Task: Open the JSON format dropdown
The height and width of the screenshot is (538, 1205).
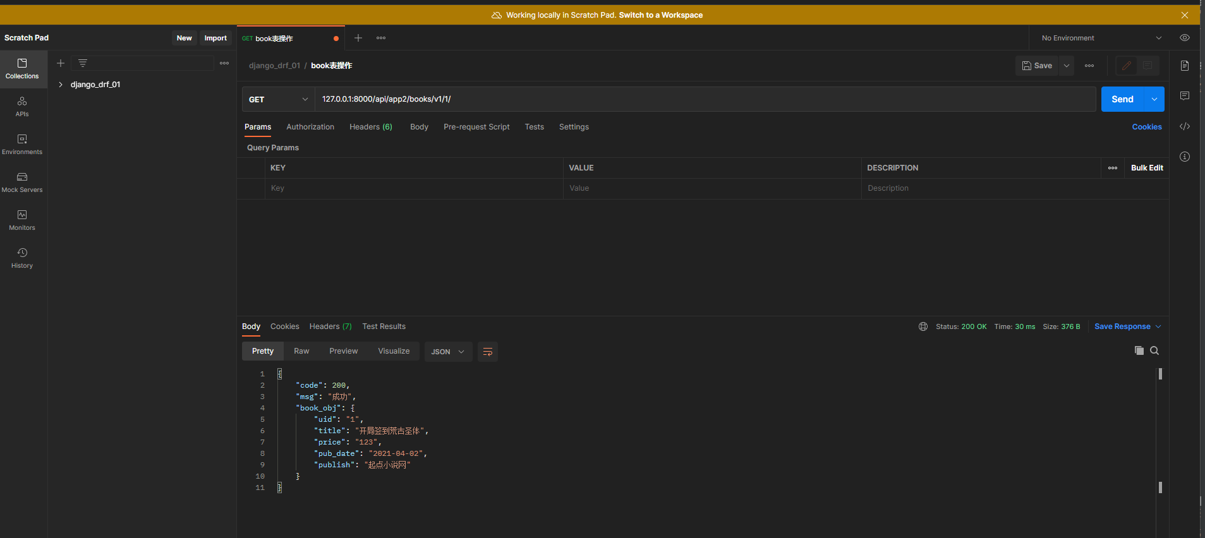Action: coord(448,352)
